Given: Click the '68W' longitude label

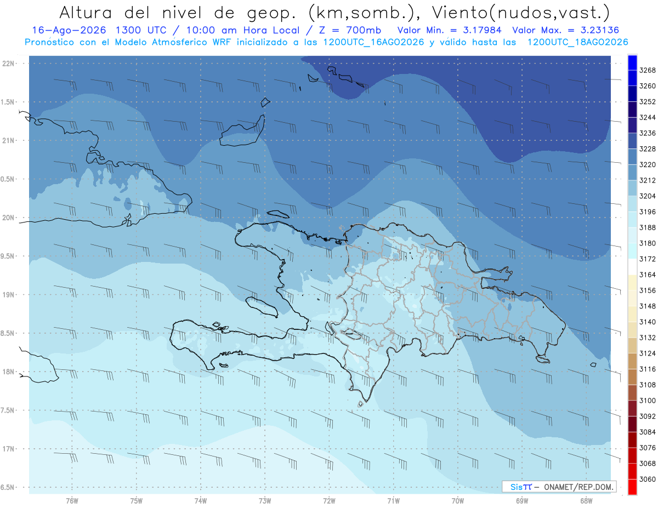Looking at the screenshot, I should (586, 500).
